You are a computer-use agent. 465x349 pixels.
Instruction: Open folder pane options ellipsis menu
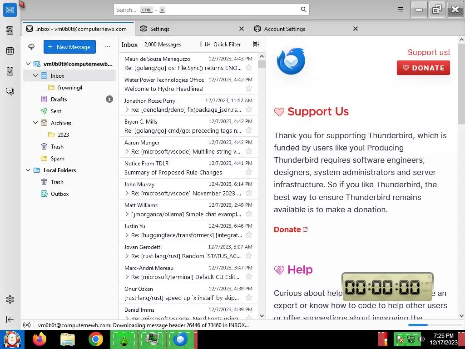pyautogui.click(x=108, y=47)
